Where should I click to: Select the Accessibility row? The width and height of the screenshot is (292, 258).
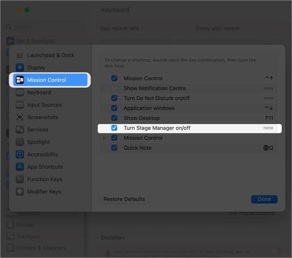[50, 154]
